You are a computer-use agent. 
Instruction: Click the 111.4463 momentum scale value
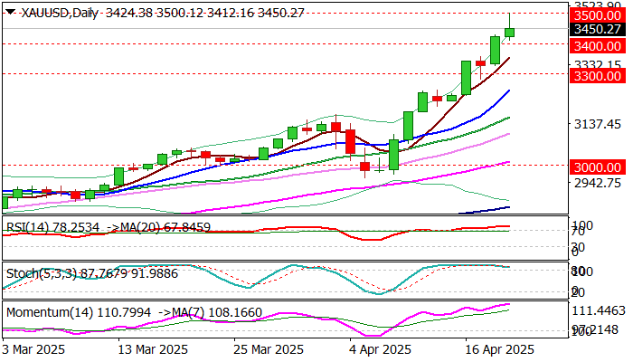pos(599,310)
